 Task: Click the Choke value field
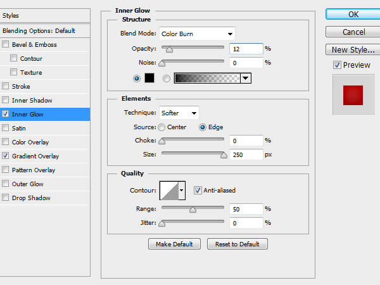point(246,141)
